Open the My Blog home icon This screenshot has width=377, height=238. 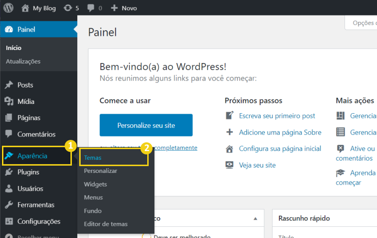pos(25,8)
